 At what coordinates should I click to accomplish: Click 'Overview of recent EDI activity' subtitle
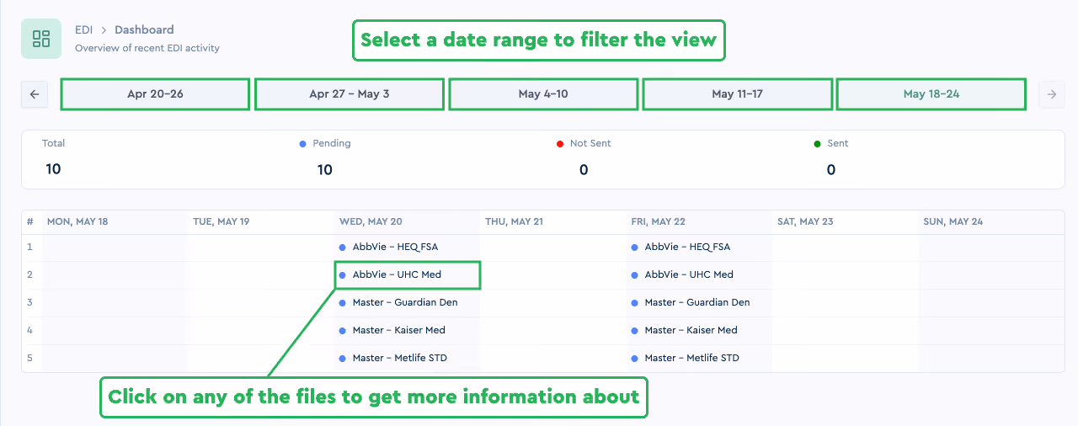click(x=147, y=49)
